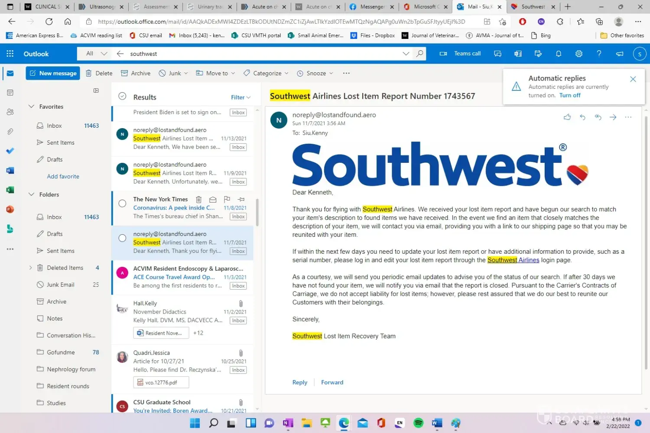Dismiss the Automatic replies notification
This screenshot has height=433, width=650.
633,79
